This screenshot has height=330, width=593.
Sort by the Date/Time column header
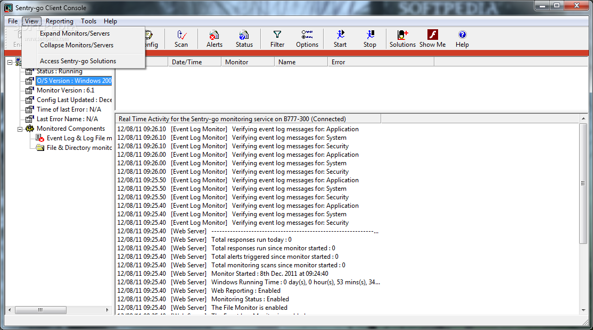point(194,62)
